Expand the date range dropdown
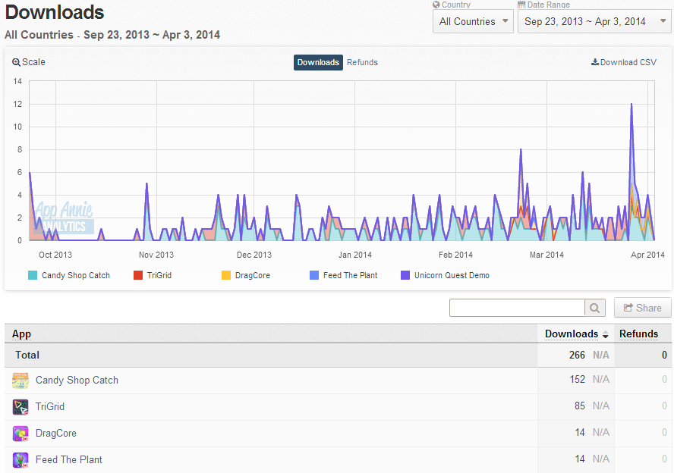 tap(594, 21)
